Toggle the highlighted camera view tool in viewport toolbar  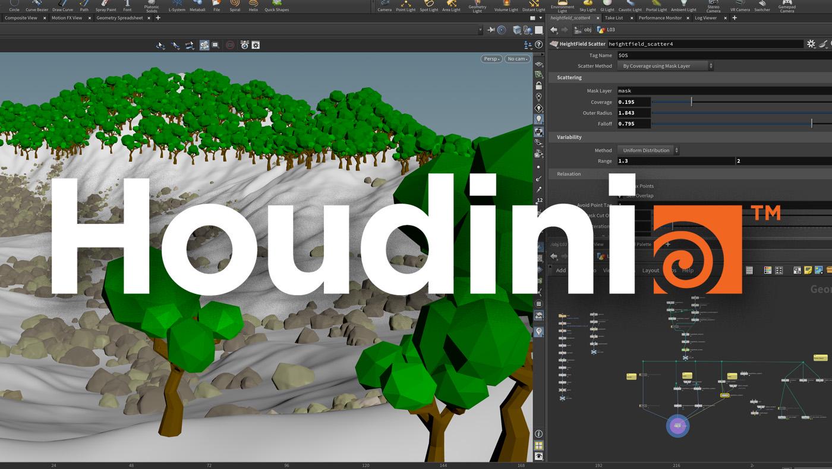[204, 45]
